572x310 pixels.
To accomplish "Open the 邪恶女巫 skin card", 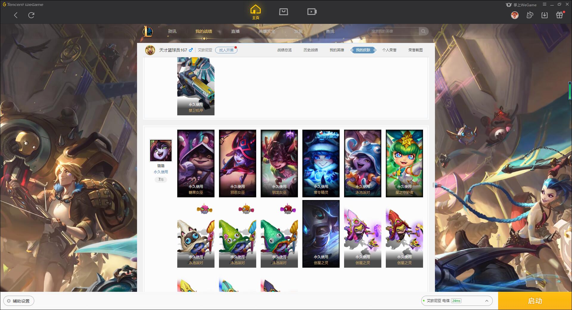I will tap(237, 163).
